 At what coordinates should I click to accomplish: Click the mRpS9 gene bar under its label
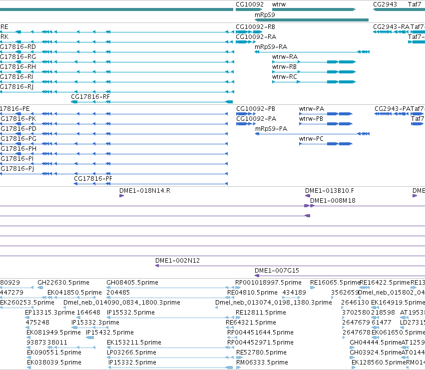(312, 20)
